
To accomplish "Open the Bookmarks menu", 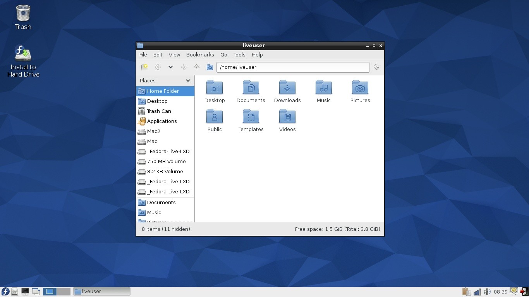I will [x=200, y=55].
